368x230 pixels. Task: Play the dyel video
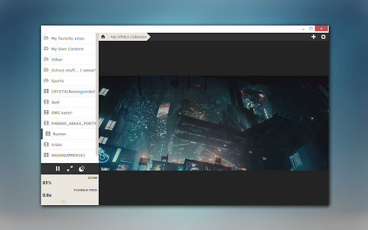pos(68,102)
